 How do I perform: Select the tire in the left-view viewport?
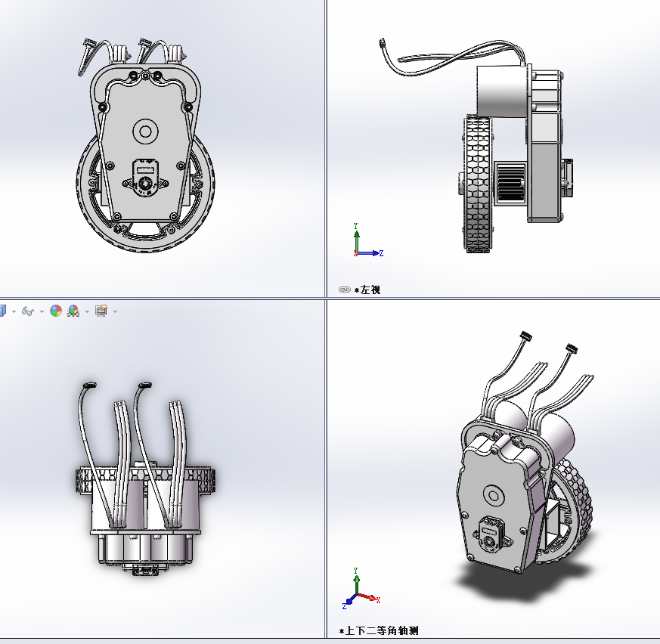tap(478, 184)
